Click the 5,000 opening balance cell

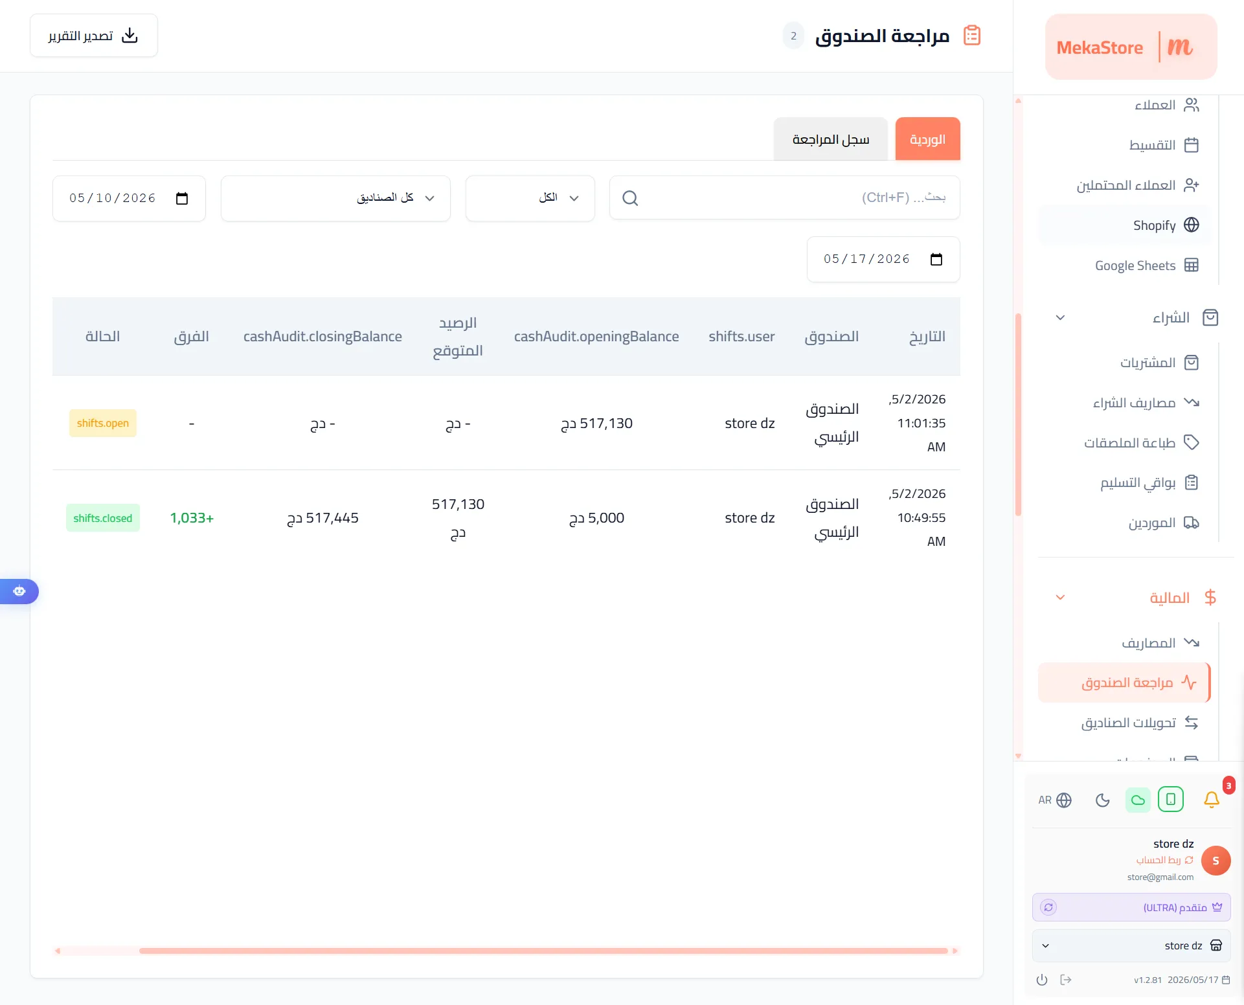596,518
